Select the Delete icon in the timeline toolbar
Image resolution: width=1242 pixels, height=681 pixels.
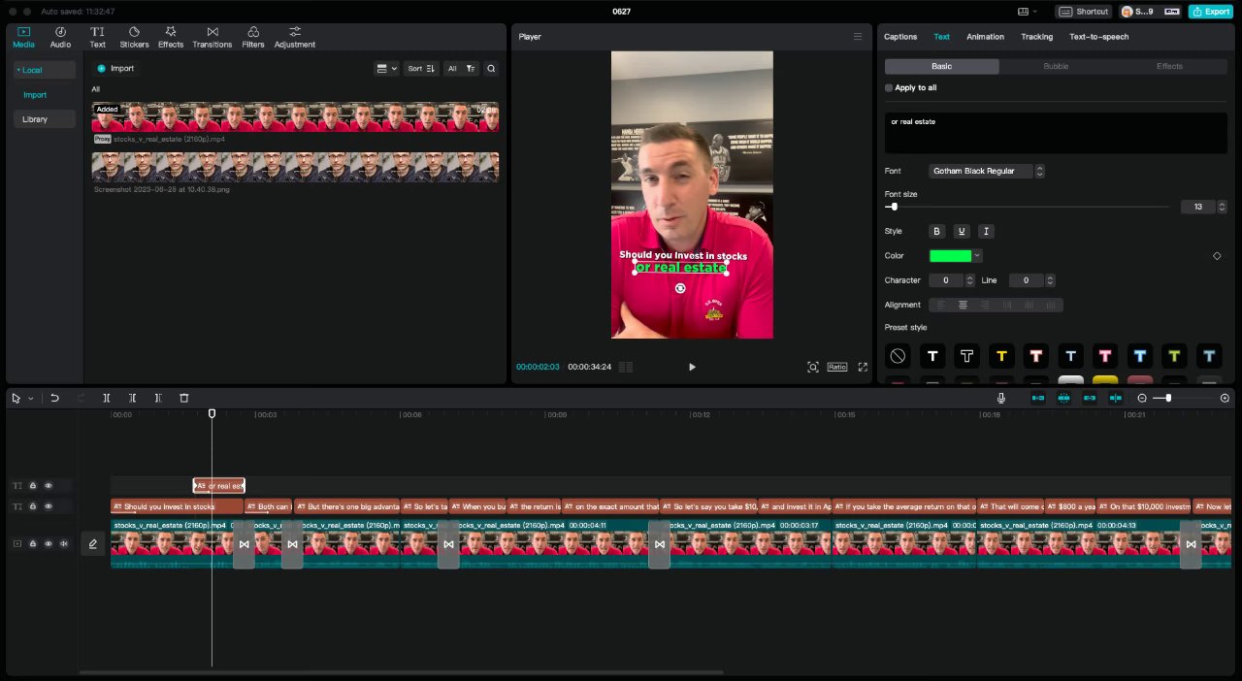(x=183, y=398)
